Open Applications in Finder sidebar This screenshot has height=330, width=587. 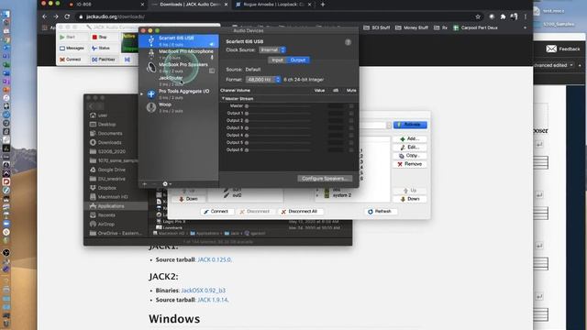pyautogui.click(x=110, y=206)
